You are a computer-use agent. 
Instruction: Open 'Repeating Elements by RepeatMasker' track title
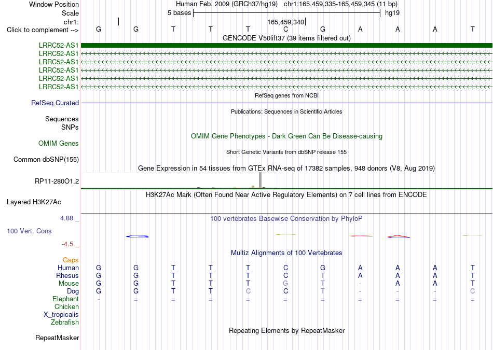point(286,330)
